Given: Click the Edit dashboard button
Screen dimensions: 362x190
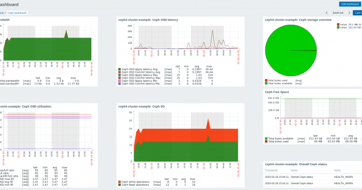Looking at the screenshot, I should 350,4.
